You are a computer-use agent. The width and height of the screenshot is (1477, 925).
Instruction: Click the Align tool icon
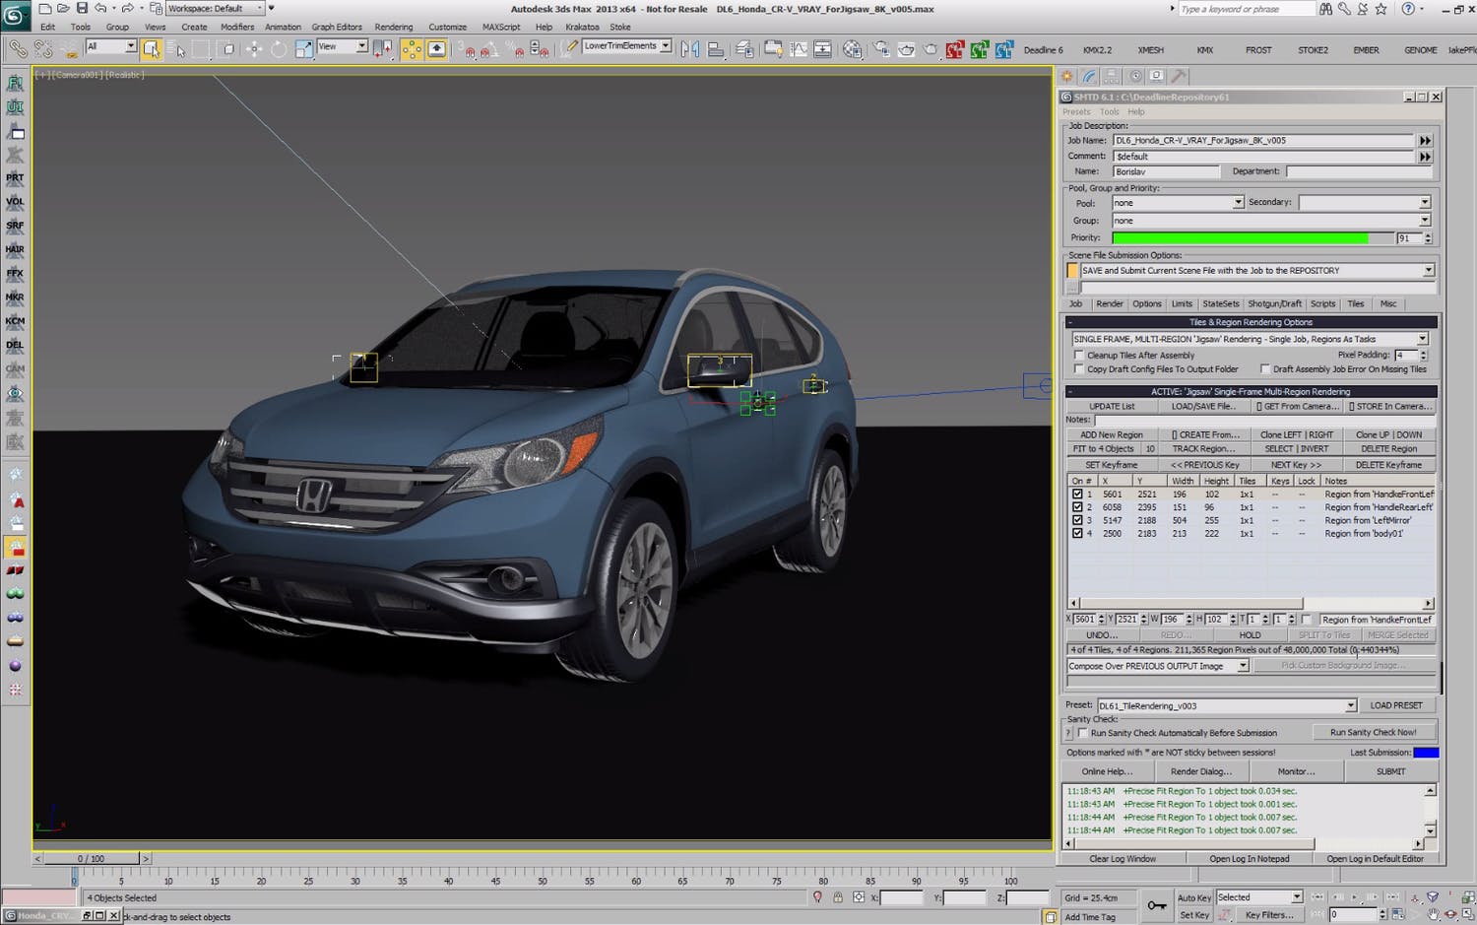pyautogui.click(x=716, y=48)
